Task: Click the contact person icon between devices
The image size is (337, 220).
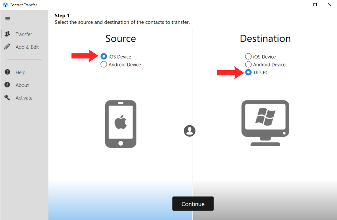Action: coord(189,131)
